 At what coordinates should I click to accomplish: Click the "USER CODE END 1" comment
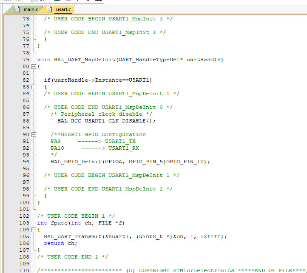click(73, 257)
